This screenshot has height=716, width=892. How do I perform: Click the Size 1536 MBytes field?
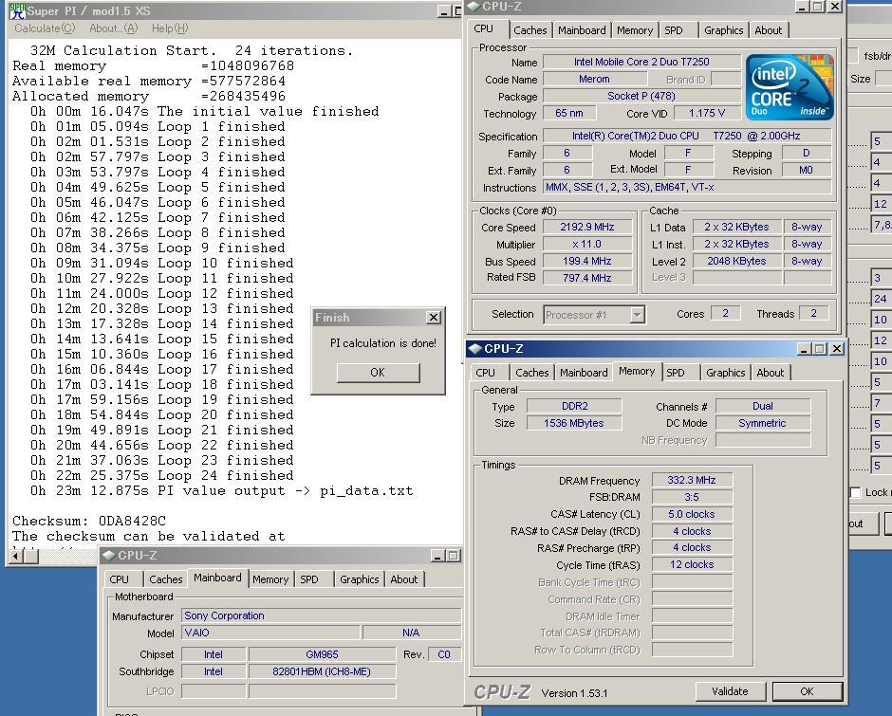(x=574, y=423)
